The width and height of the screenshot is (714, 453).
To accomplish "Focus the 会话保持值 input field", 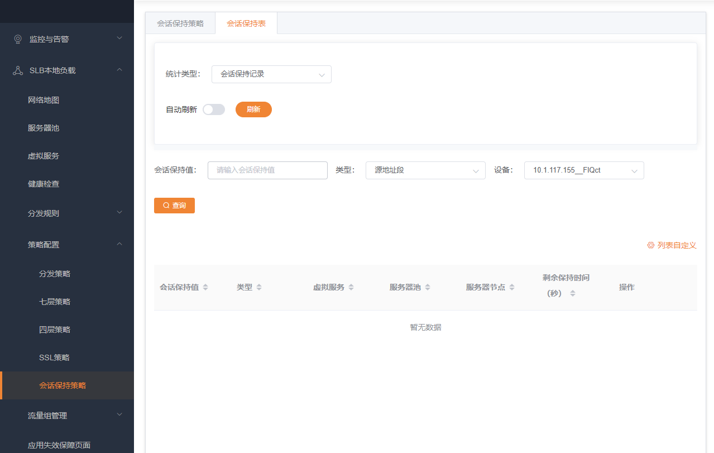I will pyautogui.click(x=267, y=170).
